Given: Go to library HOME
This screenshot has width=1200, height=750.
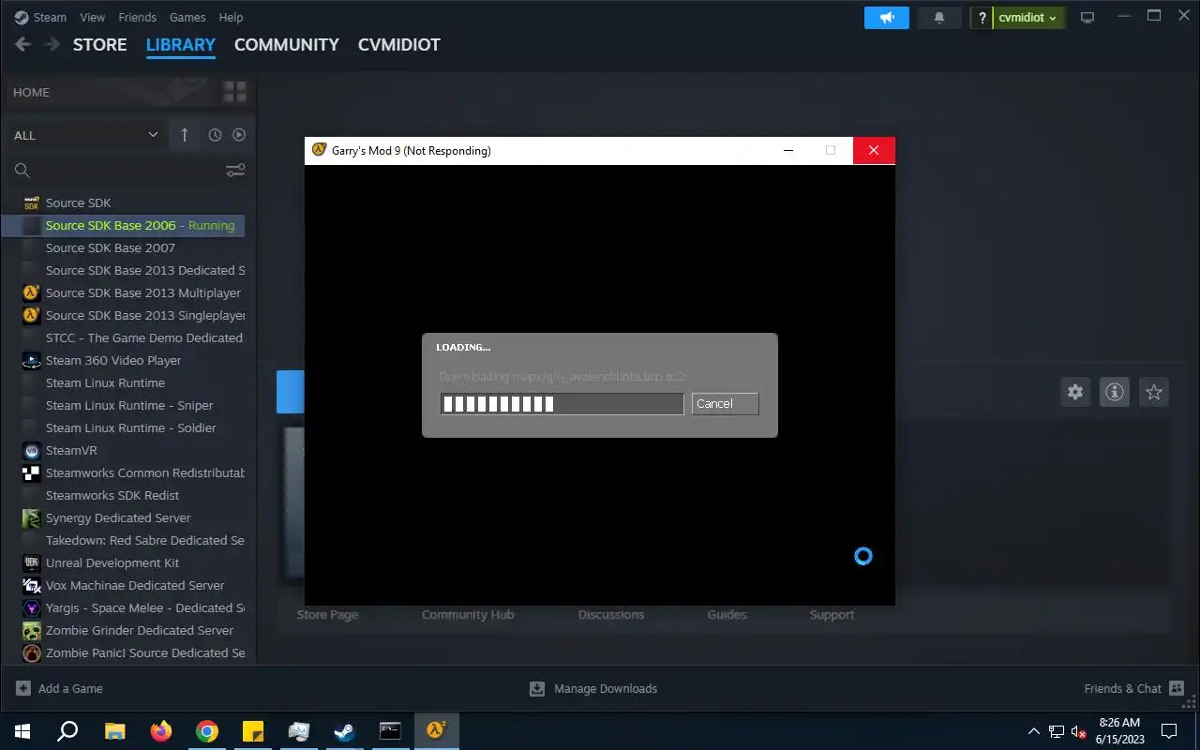Looking at the screenshot, I should point(31,92).
